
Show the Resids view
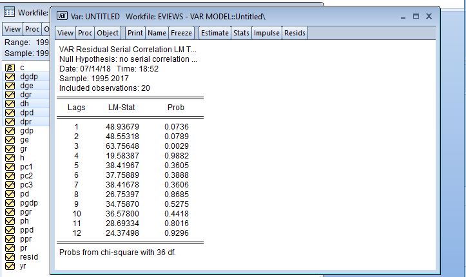click(x=295, y=33)
